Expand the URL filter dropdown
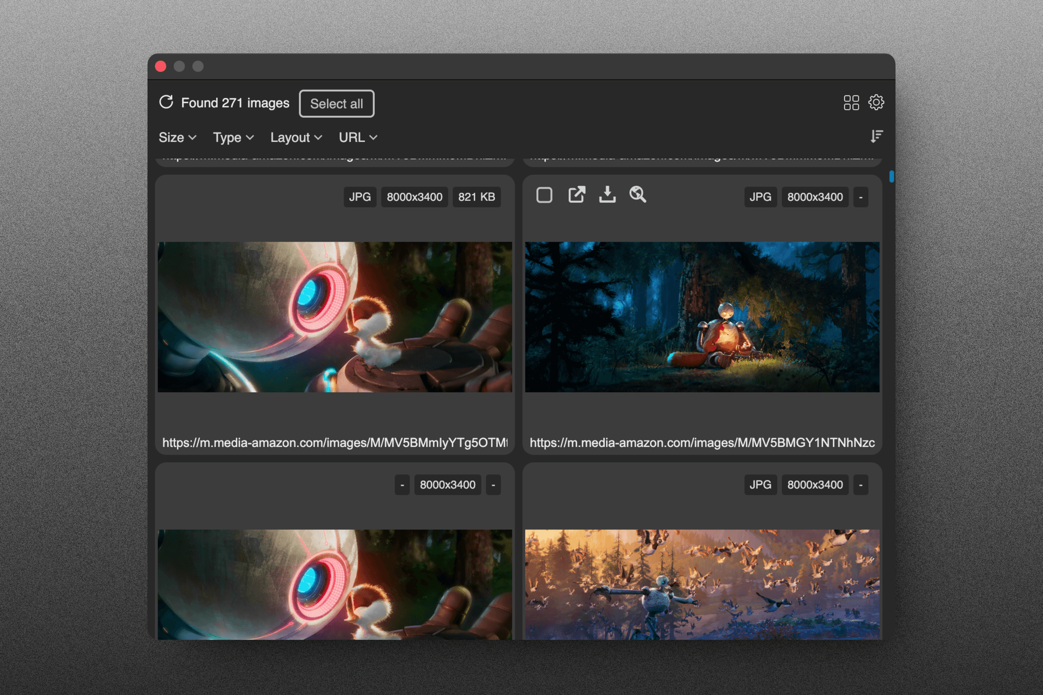The image size is (1043, 695). coord(358,137)
